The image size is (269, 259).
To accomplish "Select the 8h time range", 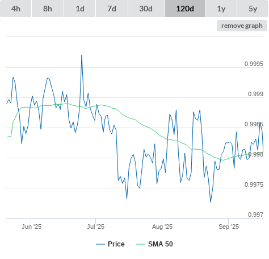I will click(48, 9).
